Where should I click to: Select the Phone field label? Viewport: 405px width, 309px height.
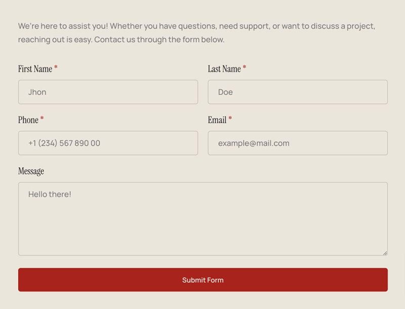coord(28,120)
